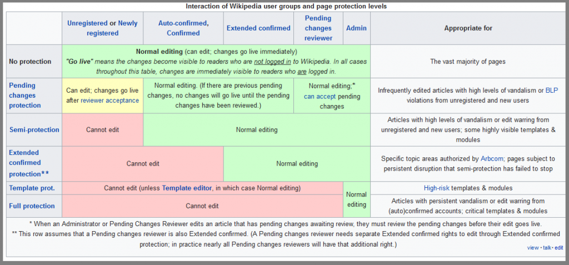This screenshot has height=265, width=569.
Task: Click the Semi-protection row header link
Action: tap(34, 129)
